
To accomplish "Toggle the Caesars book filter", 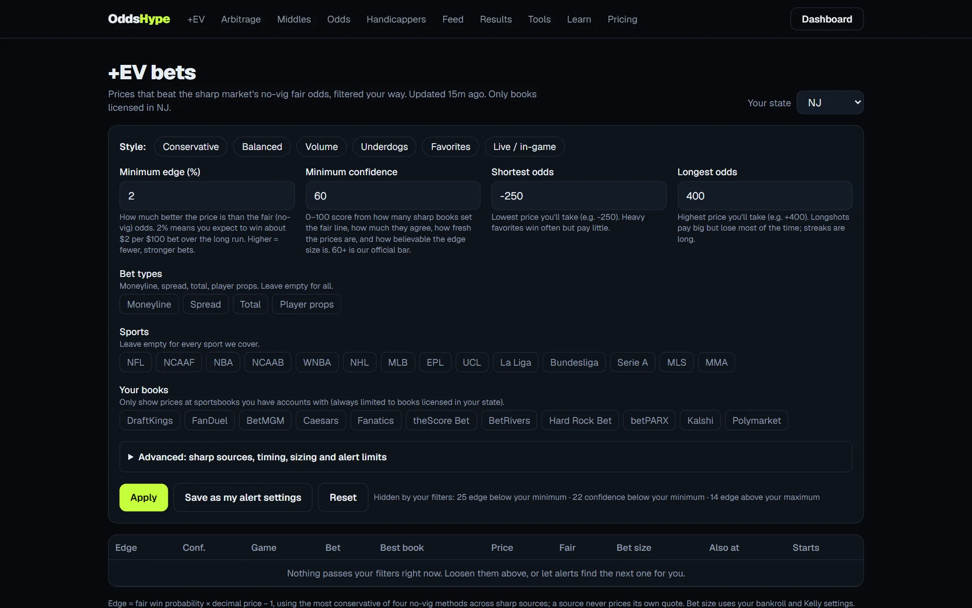I will 321,420.
